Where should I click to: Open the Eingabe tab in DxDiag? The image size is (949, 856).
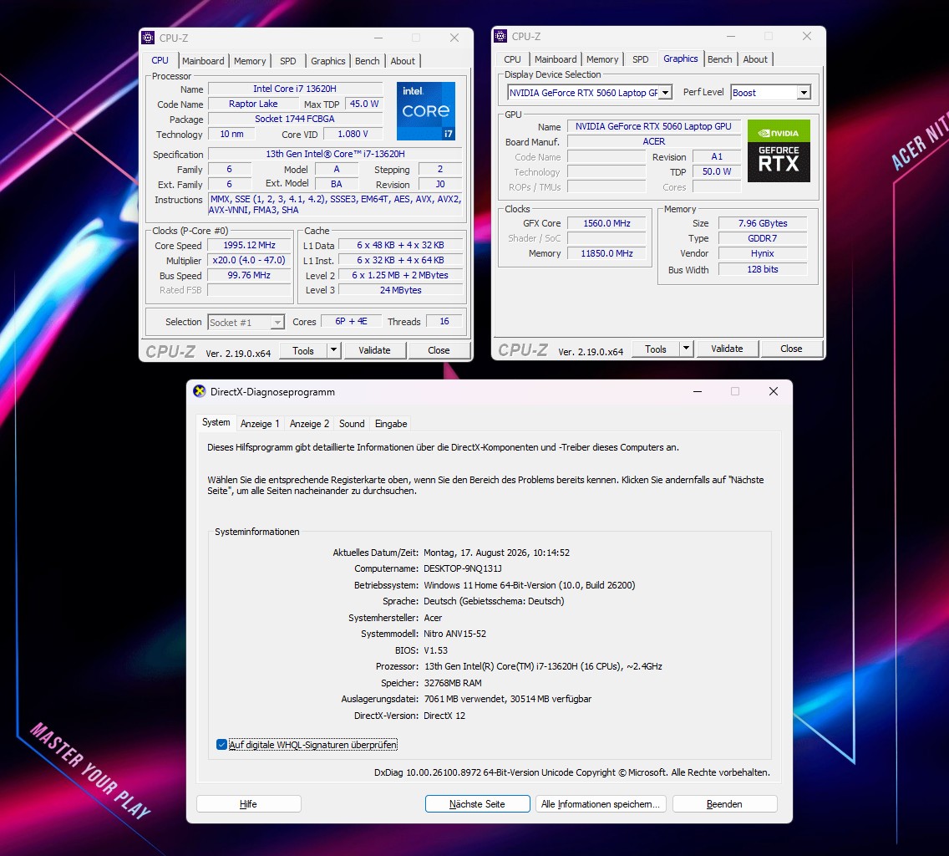tap(391, 424)
